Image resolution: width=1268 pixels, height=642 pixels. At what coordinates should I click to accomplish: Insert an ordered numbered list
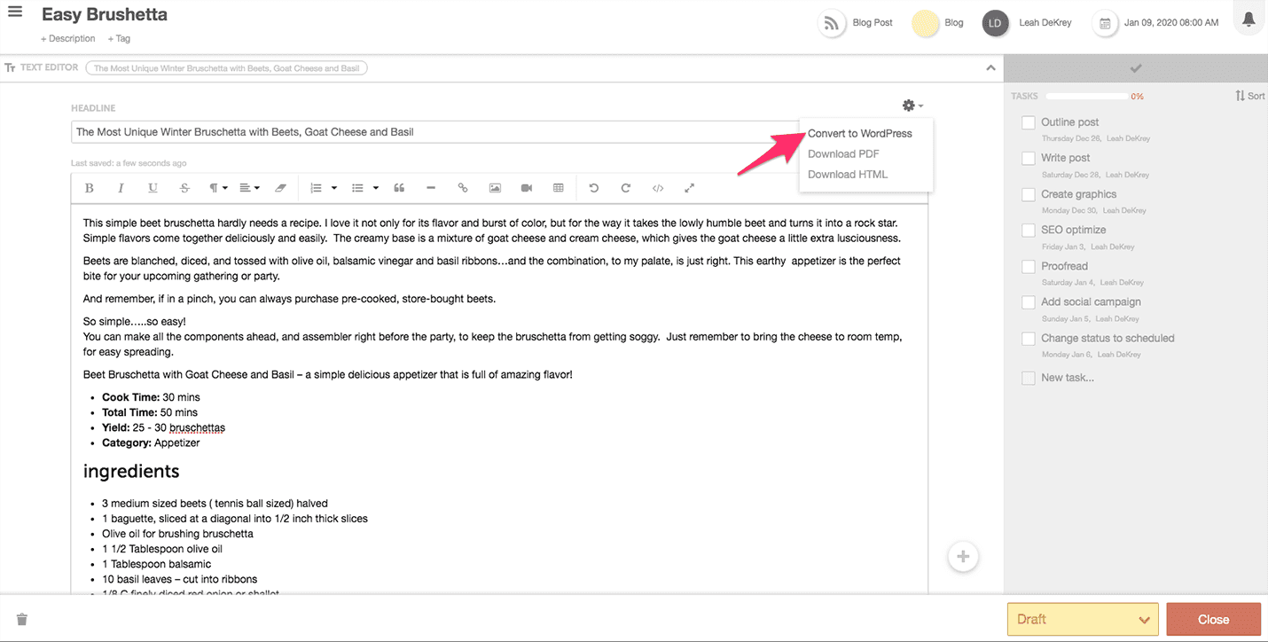click(317, 188)
